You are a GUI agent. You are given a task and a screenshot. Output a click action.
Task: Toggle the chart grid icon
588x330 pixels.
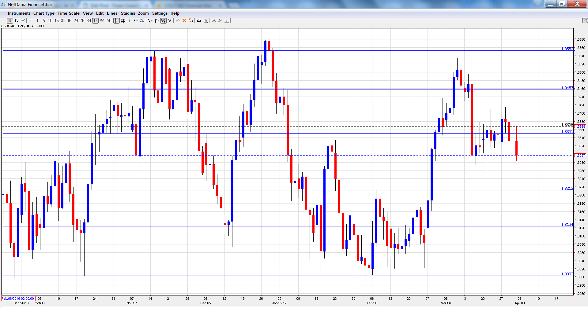[x=123, y=20]
